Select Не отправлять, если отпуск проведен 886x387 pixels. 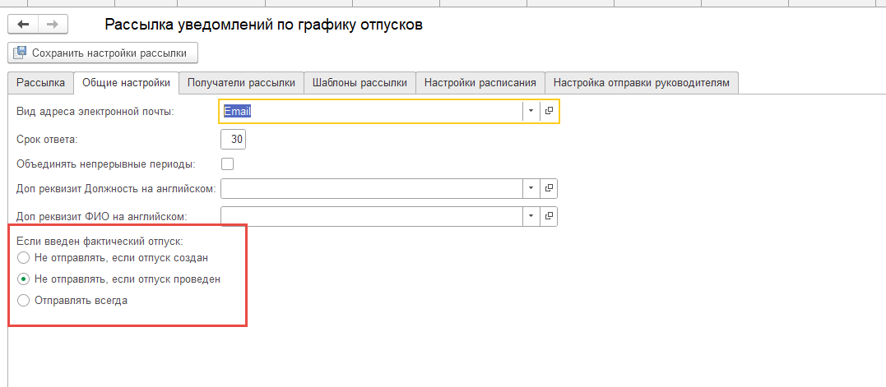pos(23,279)
